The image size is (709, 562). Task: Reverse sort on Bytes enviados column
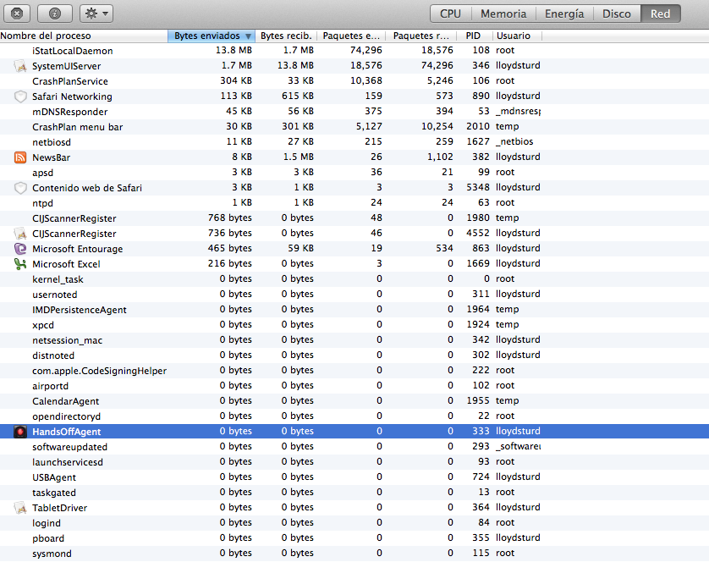click(x=212, y=36)
